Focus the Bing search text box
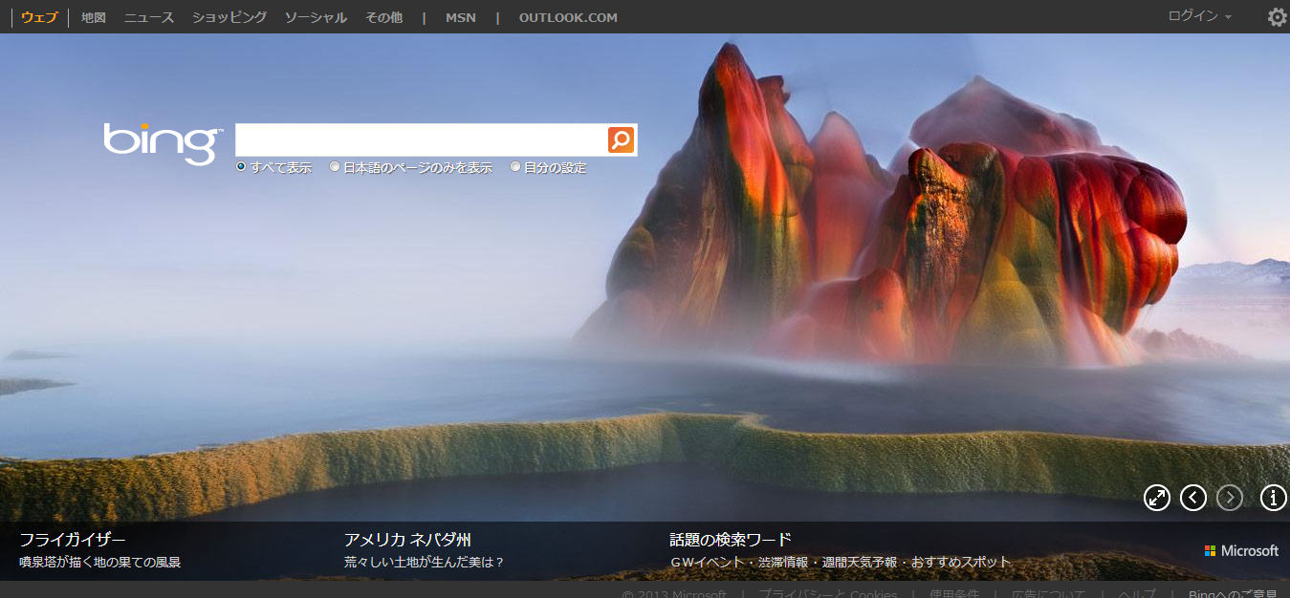This screenshot has width=1290, height=598. click(x=421, y=140)
